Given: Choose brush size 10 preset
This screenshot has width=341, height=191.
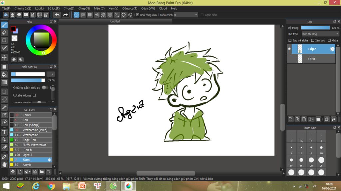Looking at the screenshot, I should point(321,149).
